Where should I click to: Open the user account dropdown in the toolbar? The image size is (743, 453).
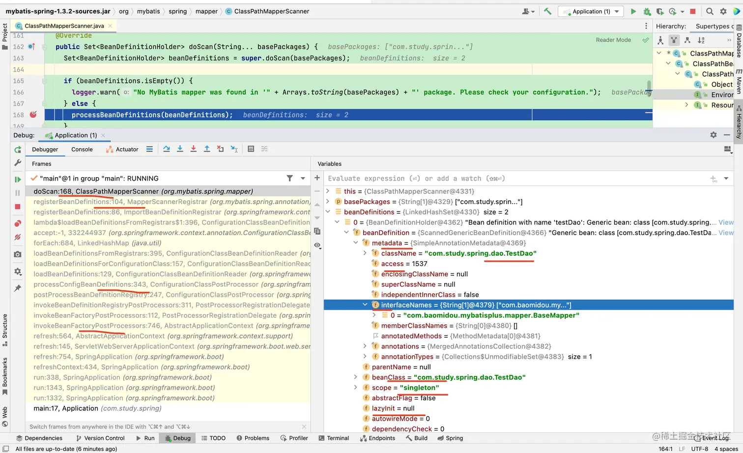click(x=528, y=11)
